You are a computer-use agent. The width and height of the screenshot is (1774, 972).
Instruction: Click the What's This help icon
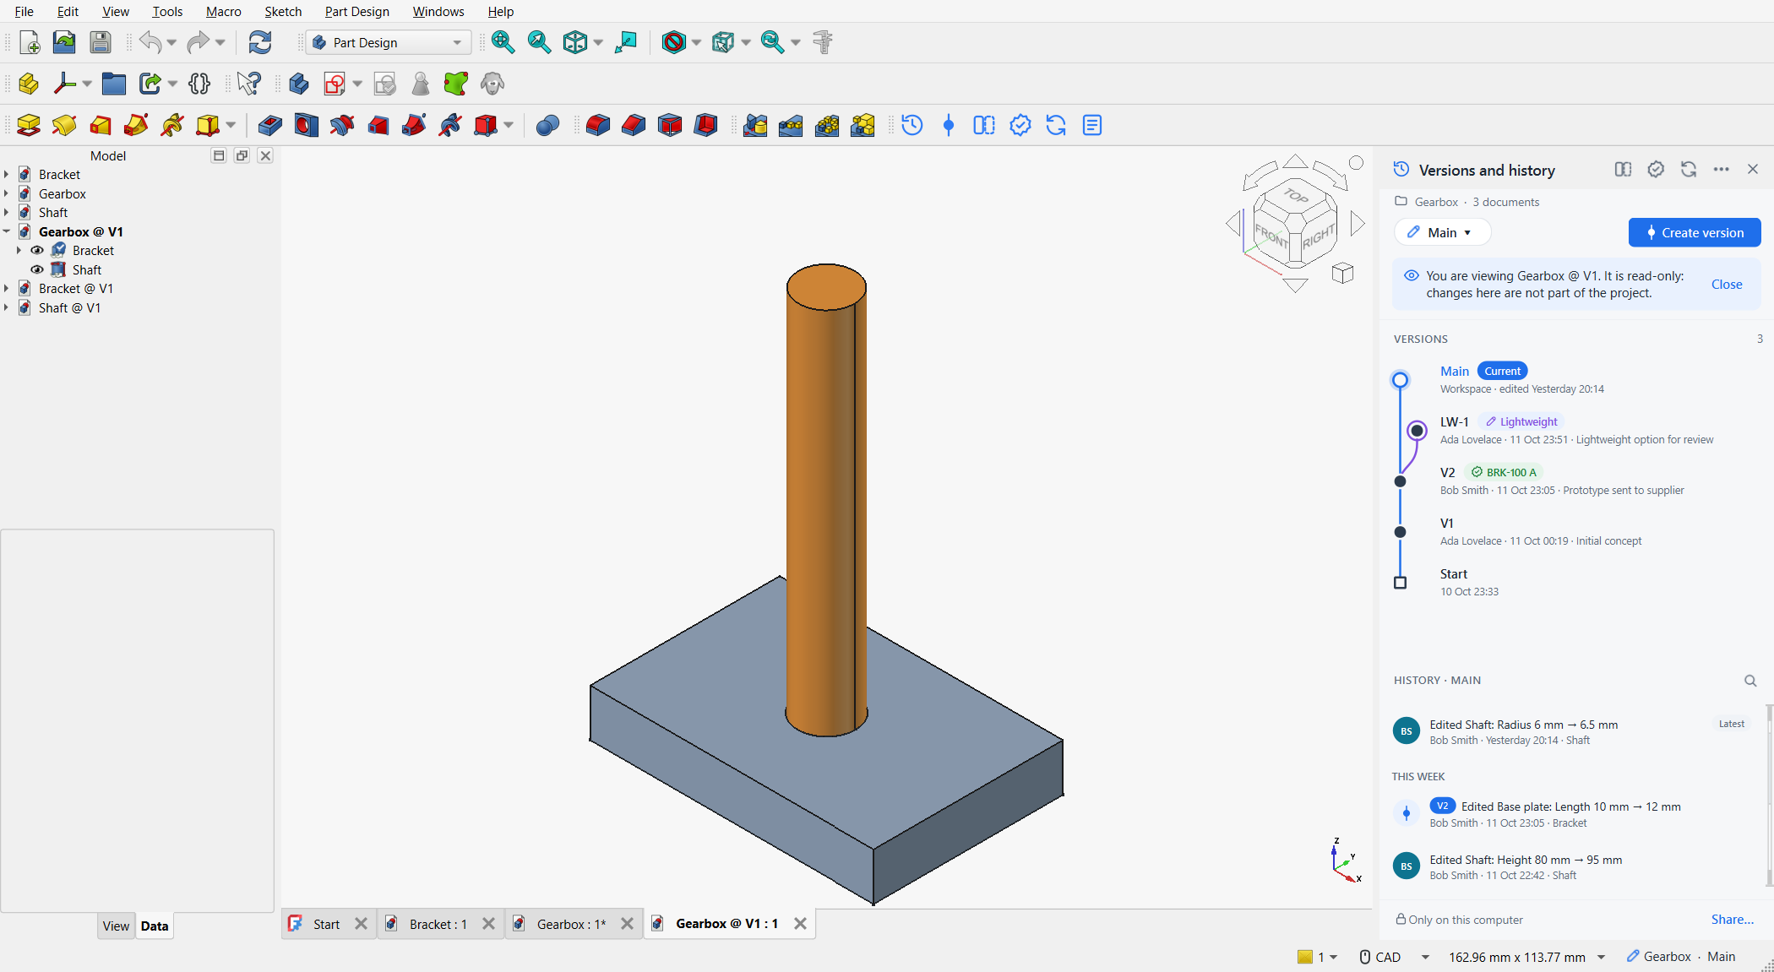[249, 84]
